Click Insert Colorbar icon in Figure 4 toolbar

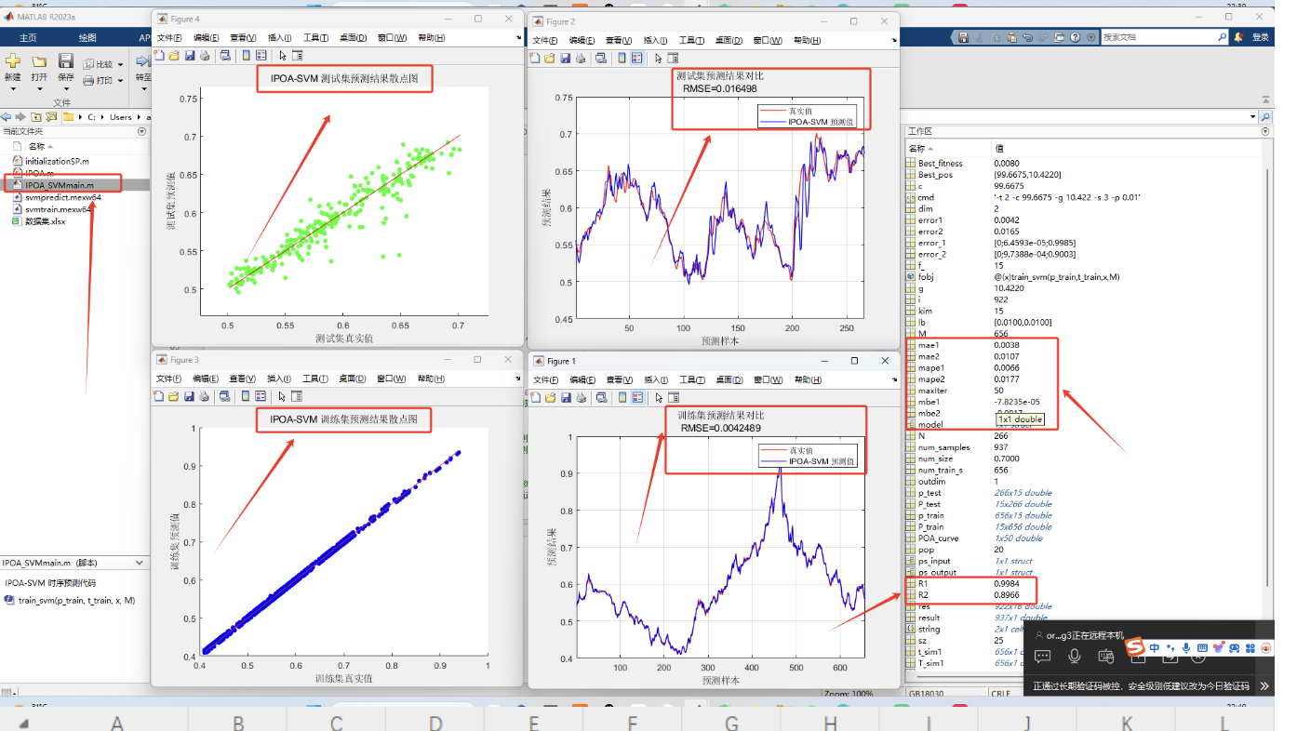point(246,56)
